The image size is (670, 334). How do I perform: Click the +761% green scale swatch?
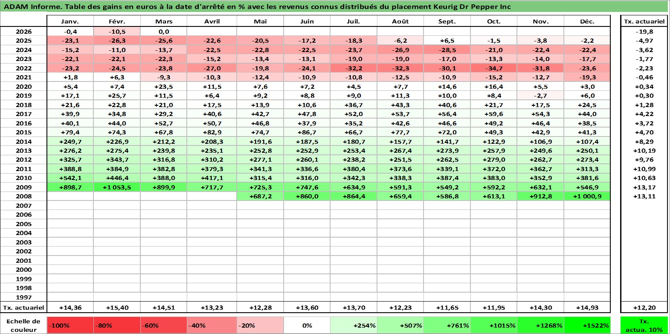pos(447,325)
